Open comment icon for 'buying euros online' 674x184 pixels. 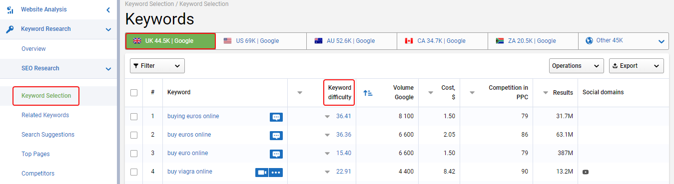tap(276, 117)
